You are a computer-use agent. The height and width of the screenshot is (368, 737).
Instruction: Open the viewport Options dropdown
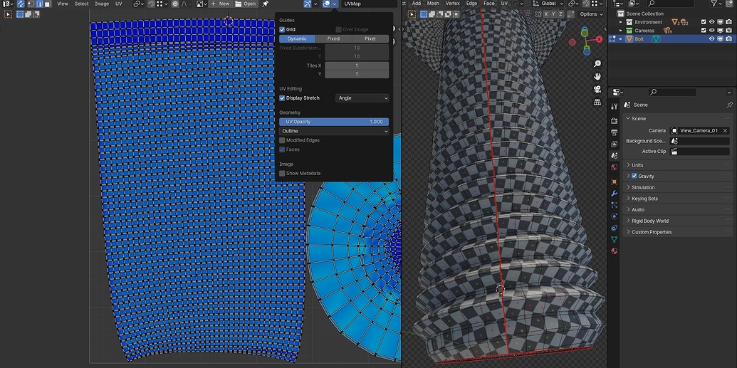coord(591,14)
